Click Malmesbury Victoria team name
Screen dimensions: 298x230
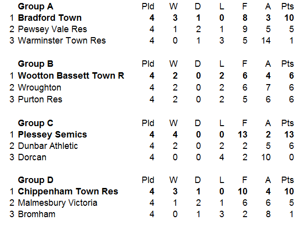click(57, 203)
